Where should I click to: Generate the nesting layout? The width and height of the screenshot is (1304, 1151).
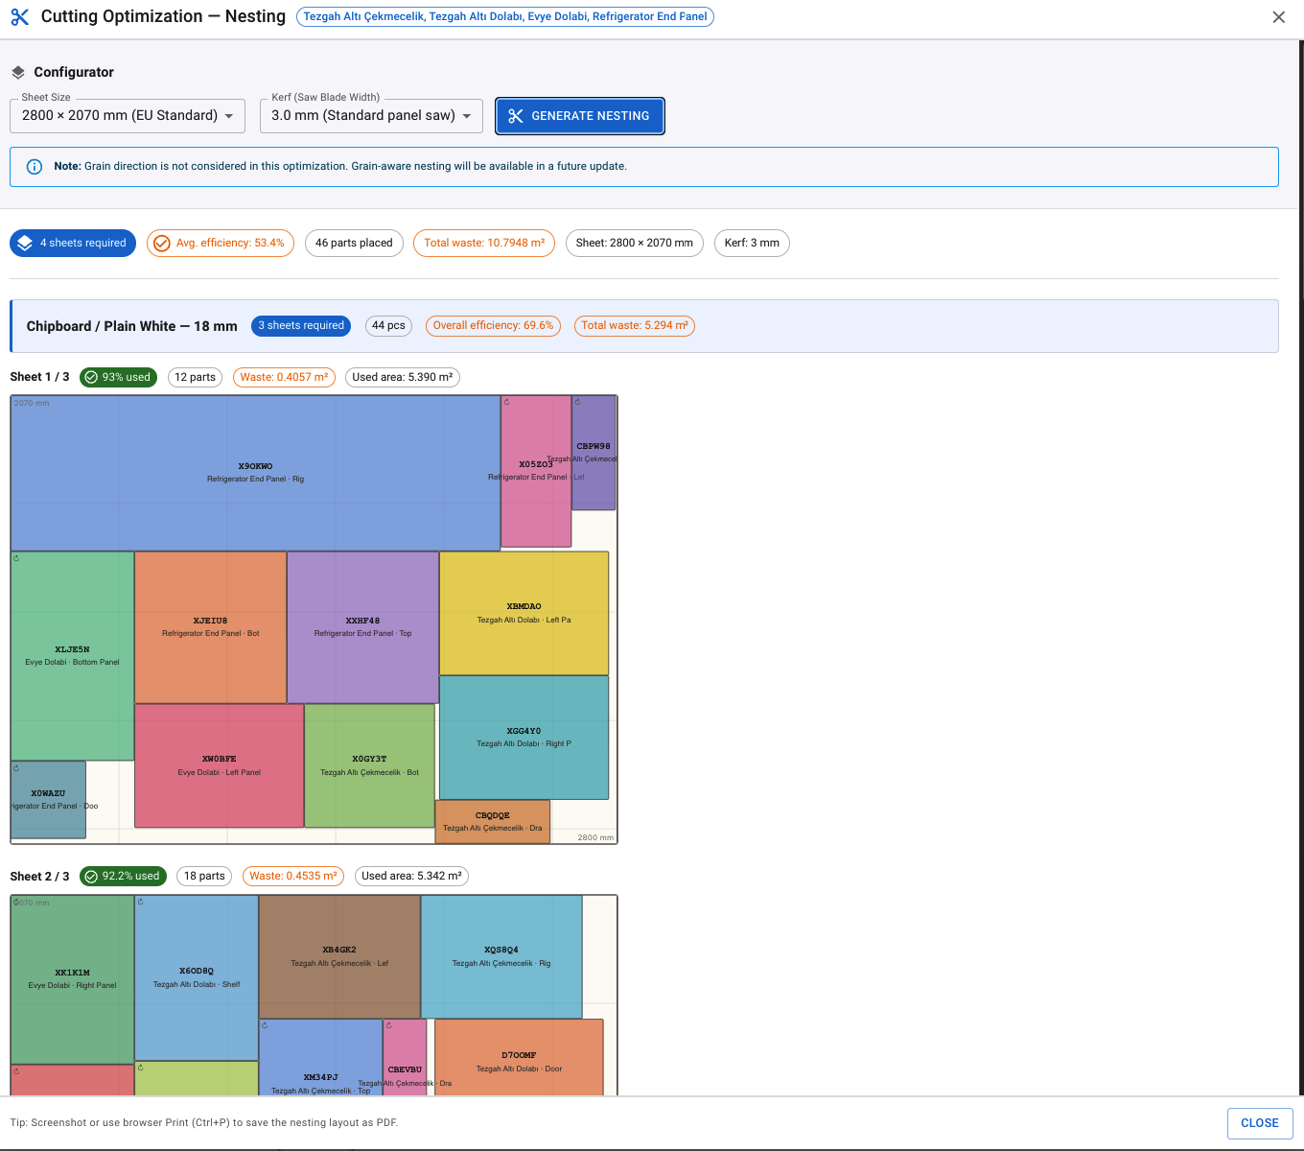(x=580, y=116)
